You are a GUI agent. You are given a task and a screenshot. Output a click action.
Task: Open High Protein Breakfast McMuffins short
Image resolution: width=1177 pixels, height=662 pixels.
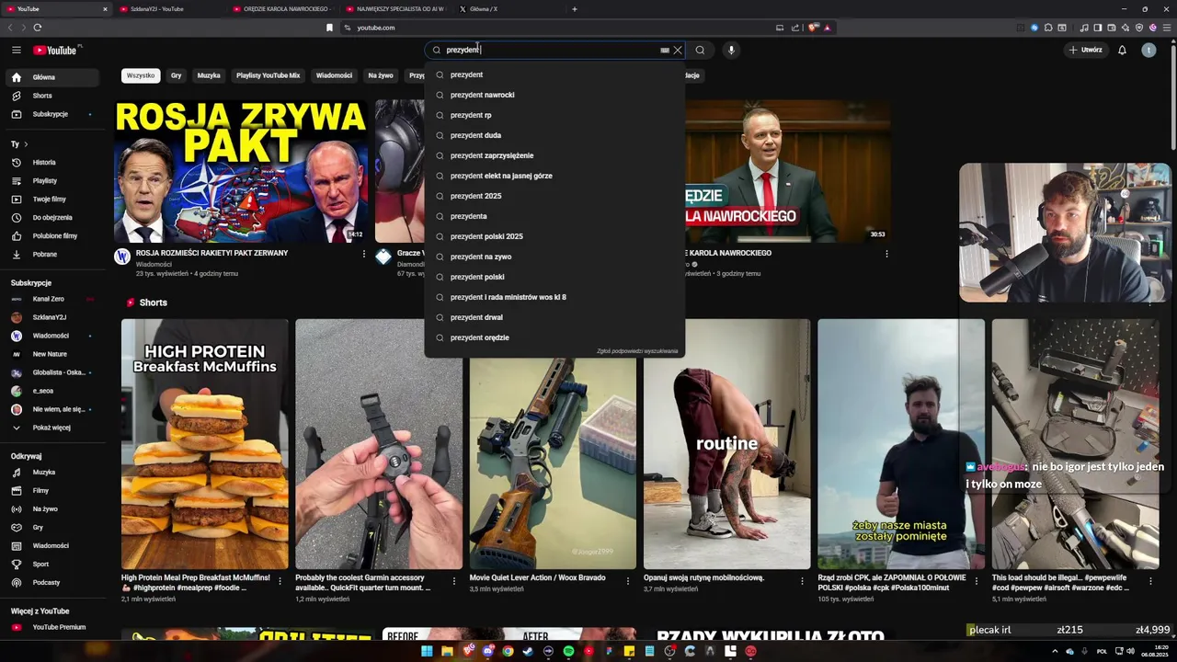(x=205, y=444)
